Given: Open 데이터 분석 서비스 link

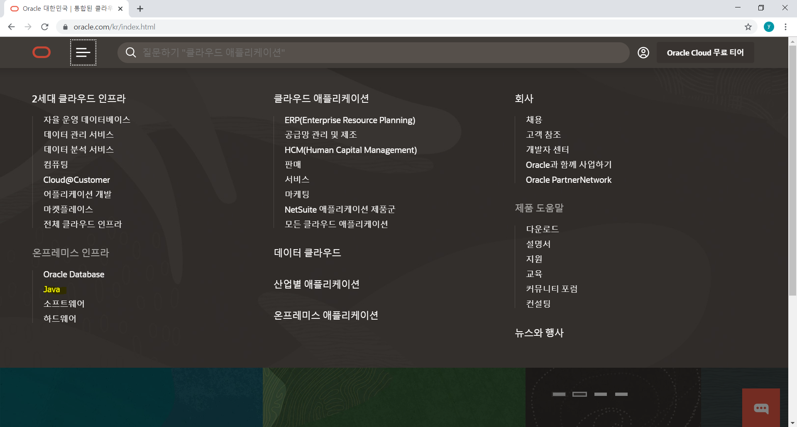Looking at the screenshot, I should point(78,150).
